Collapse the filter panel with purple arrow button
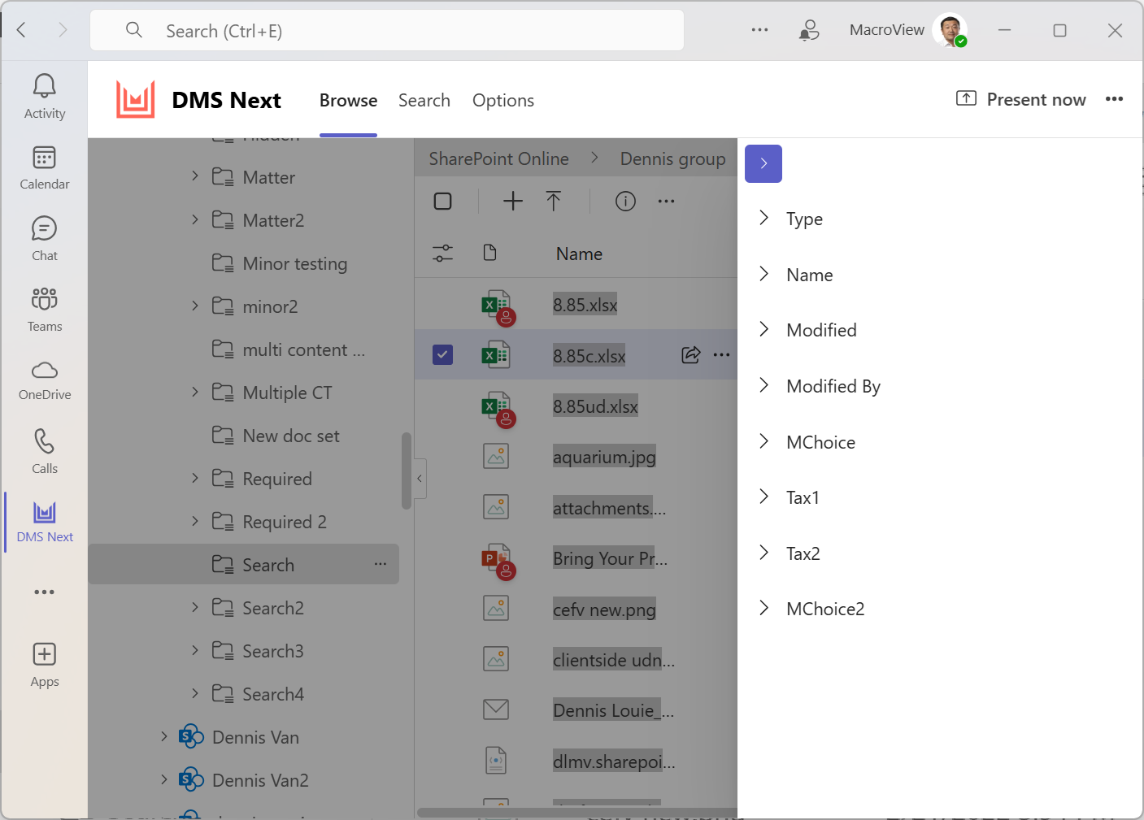 pyautogui.click(x=763, y=163)
